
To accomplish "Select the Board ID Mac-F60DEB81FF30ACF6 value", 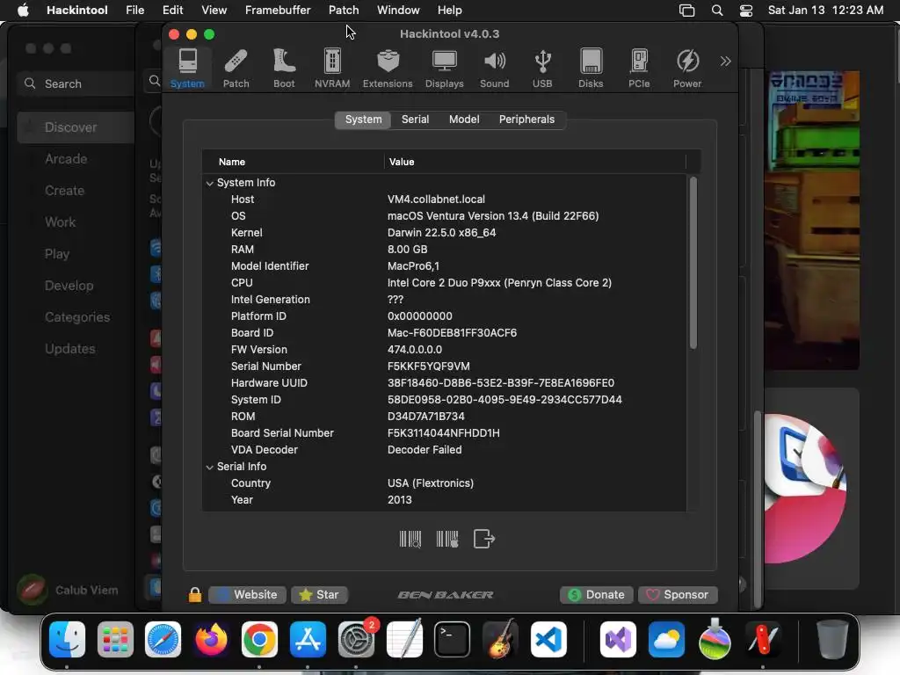I will coord(452,332).
